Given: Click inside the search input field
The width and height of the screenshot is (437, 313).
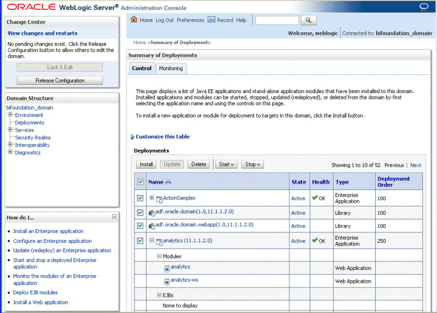Looking at the screenshot, I should point(277,20).
